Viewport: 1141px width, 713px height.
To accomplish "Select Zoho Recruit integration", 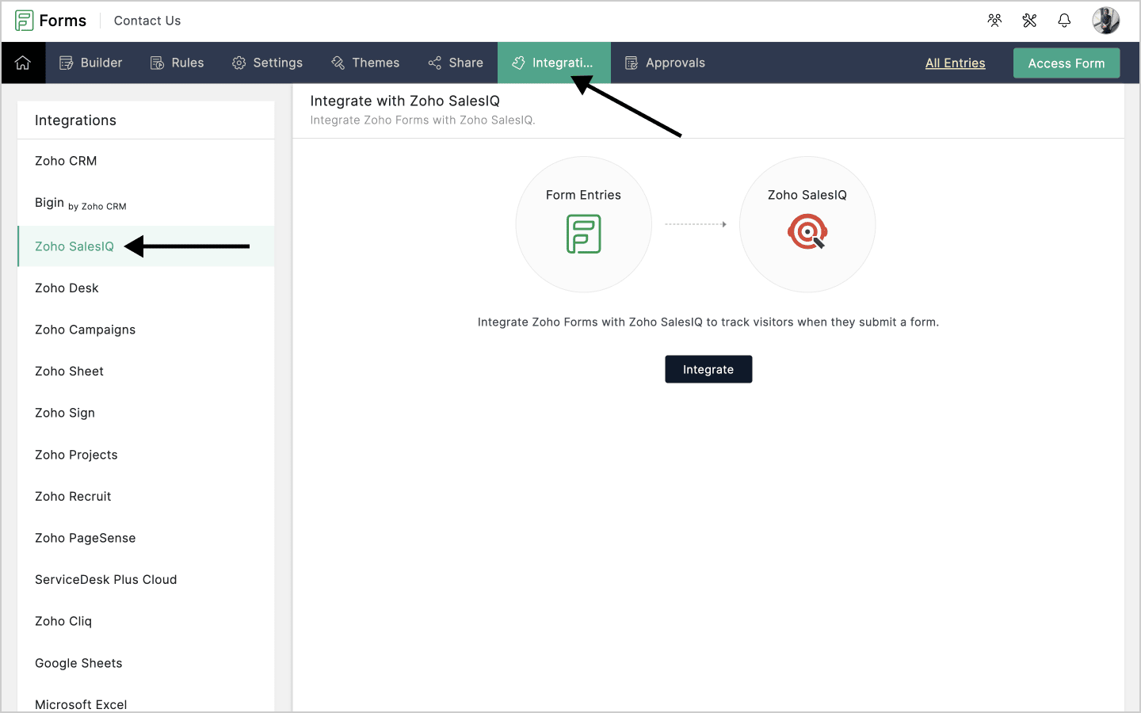I will tap(146, 497).
